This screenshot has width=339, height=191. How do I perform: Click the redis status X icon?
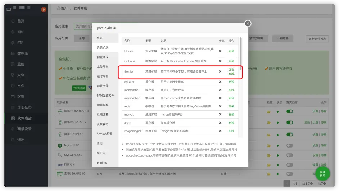click(220, 106)
